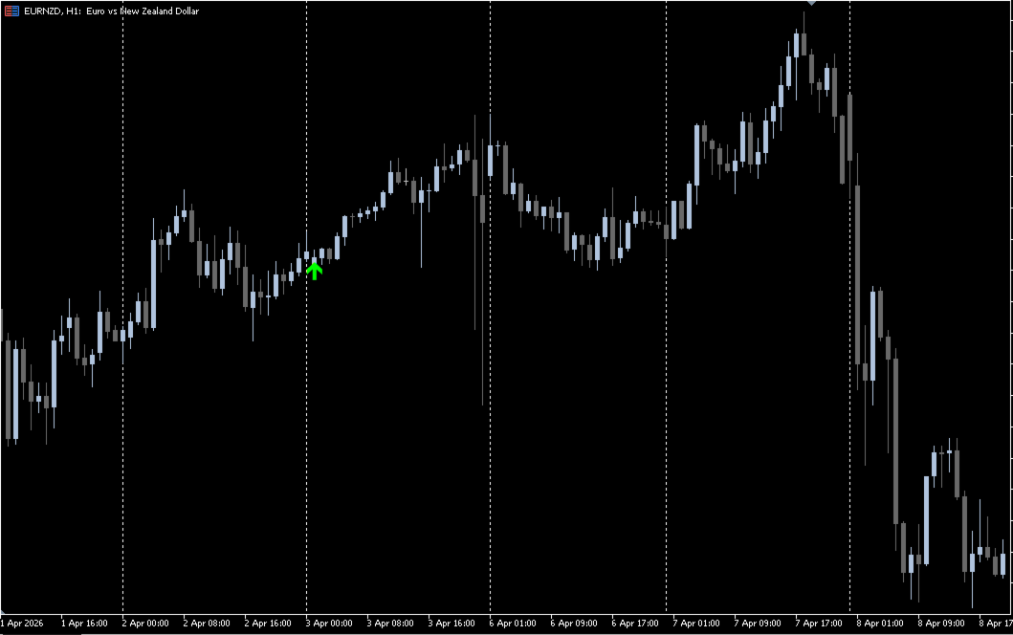Click the 3 Apr 16:00 time label
The width and height of the screenshot is (1013, 635).
pyautogui.click(x=451, y=624)
